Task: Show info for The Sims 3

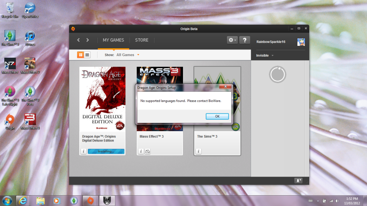Action: 198,152
